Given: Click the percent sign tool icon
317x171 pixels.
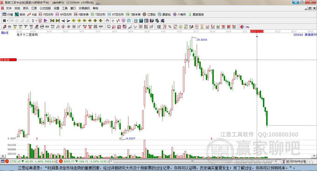Looking at the screenshot, I should pyautogui.click(x=170, y=27).
